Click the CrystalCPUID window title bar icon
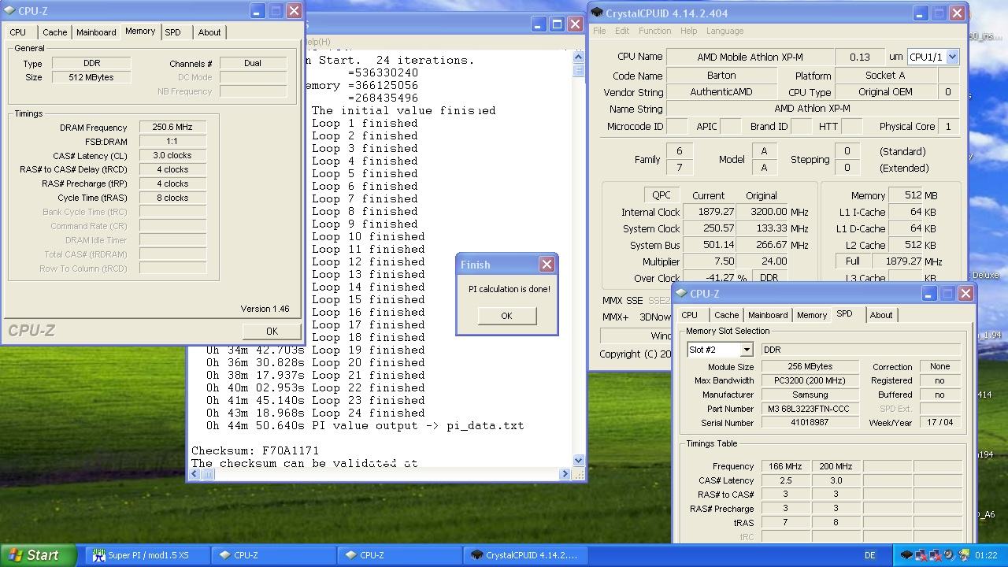Image resolution: width=1008 pixels, height=567 pixels. point(598,13)
